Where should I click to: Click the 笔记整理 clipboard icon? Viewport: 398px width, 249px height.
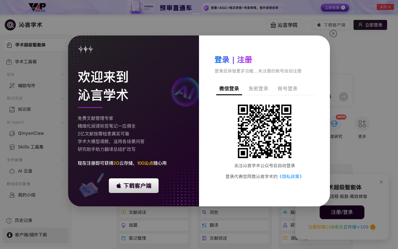click(x=123, y=238)
